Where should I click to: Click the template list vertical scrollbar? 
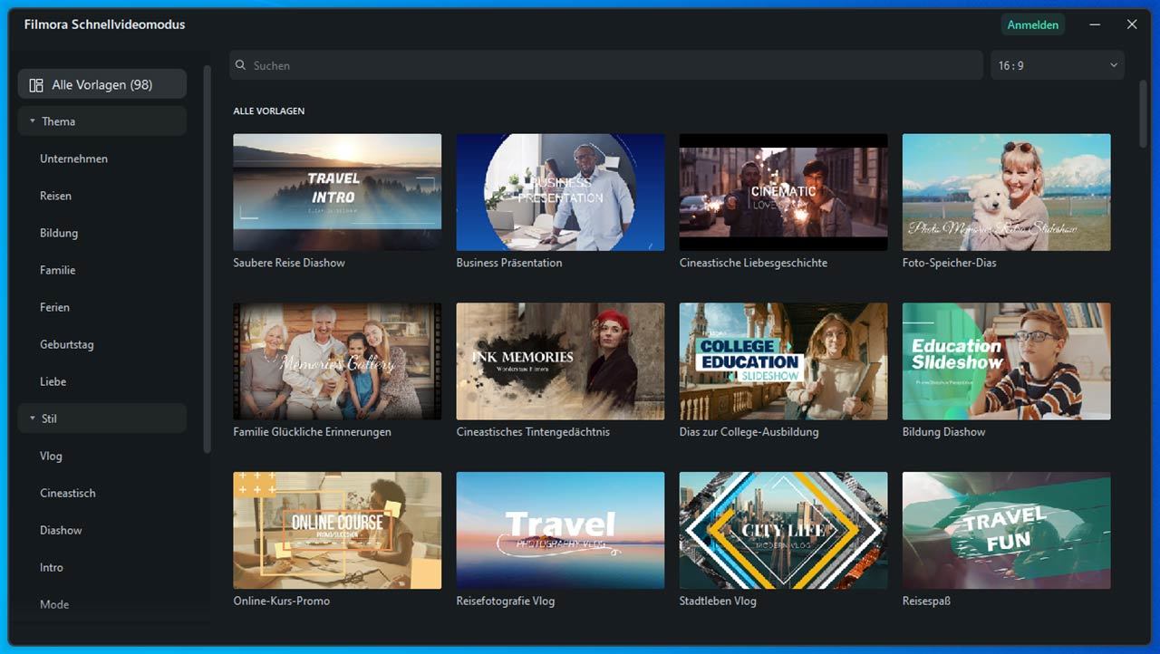pyautogui.click(x=1143, y=114)
